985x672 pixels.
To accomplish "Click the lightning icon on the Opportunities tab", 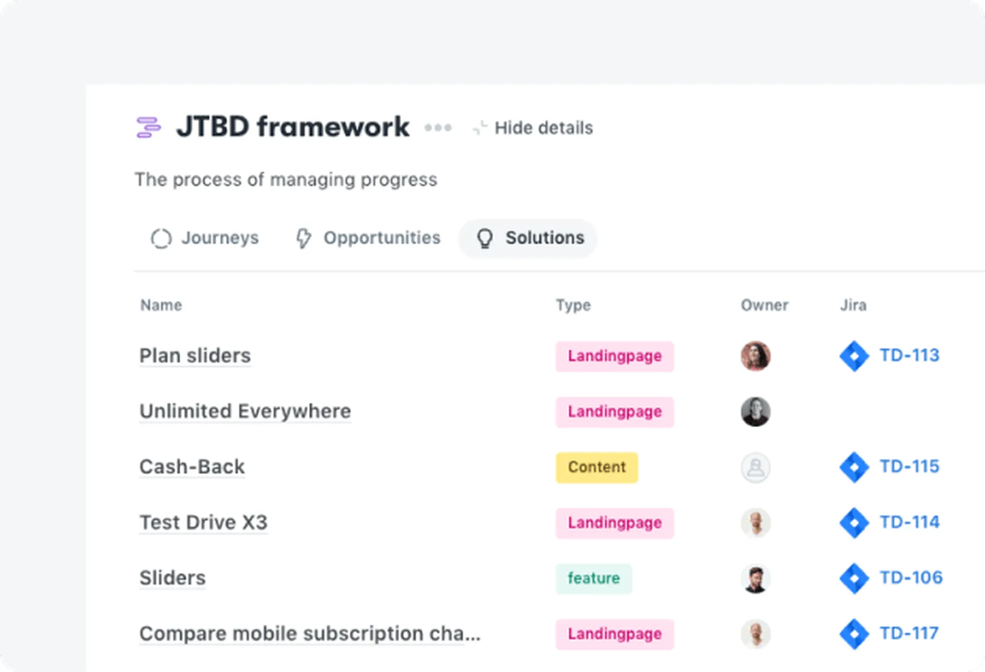I will click(x=304, y=239).
